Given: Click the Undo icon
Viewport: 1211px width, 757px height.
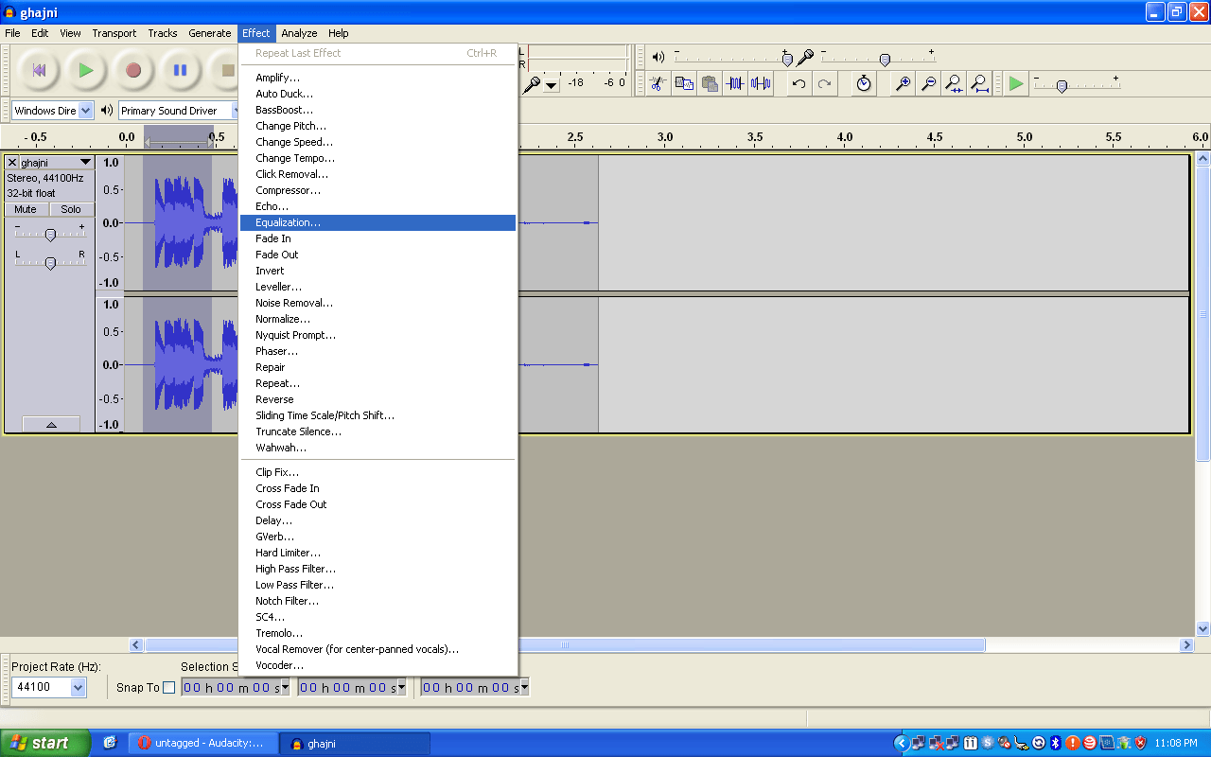Looking at the screenshot, I should pyautogui.click(x=798, y=83).
